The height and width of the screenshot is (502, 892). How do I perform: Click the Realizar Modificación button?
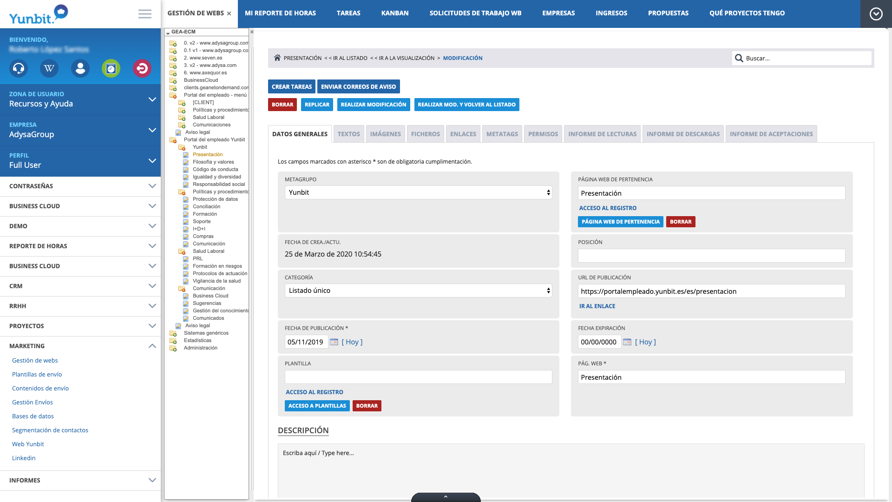pyautogui.click(x=373, y=105)
